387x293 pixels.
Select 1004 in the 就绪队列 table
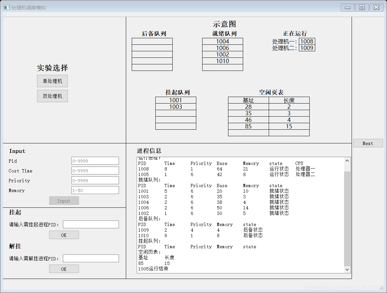223,41
